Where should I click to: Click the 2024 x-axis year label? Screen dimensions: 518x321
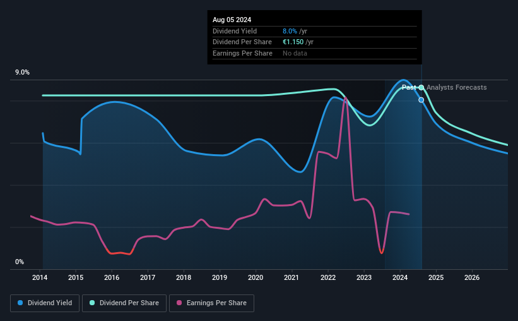click(400, 277)
